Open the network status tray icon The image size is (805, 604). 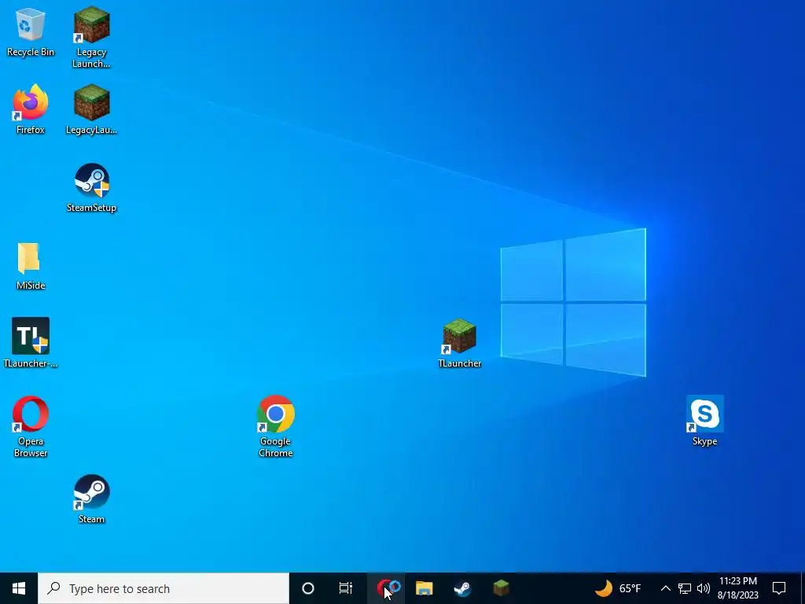[x=685, y=588]
